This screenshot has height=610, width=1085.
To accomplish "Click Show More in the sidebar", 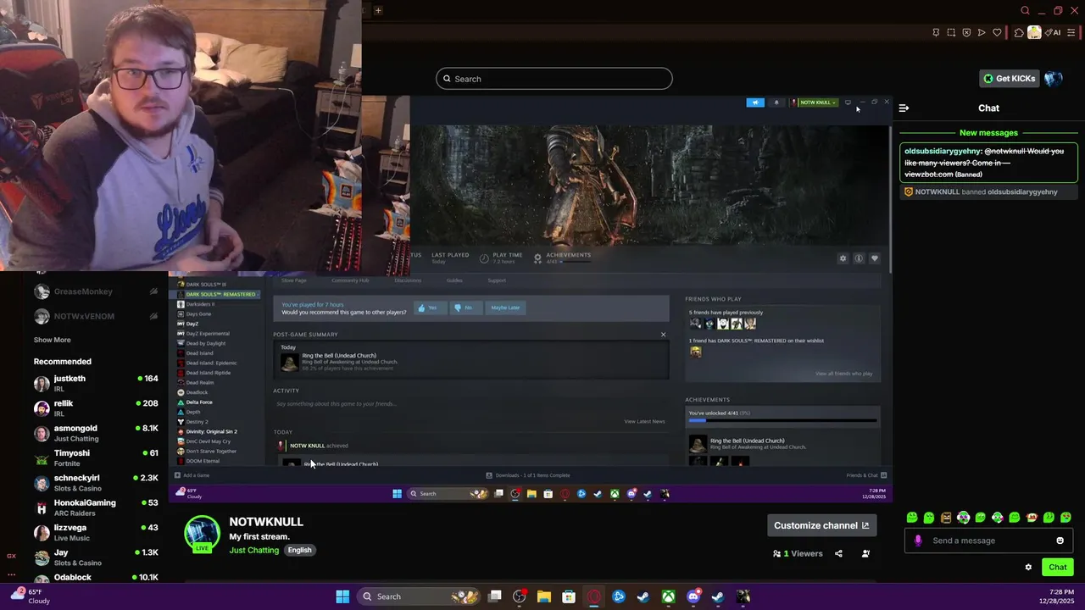I will (52, 340).
